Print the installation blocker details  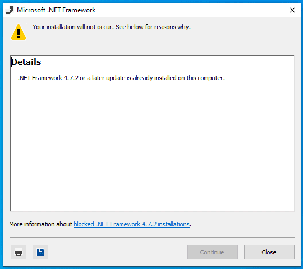(x=19, y=252)
